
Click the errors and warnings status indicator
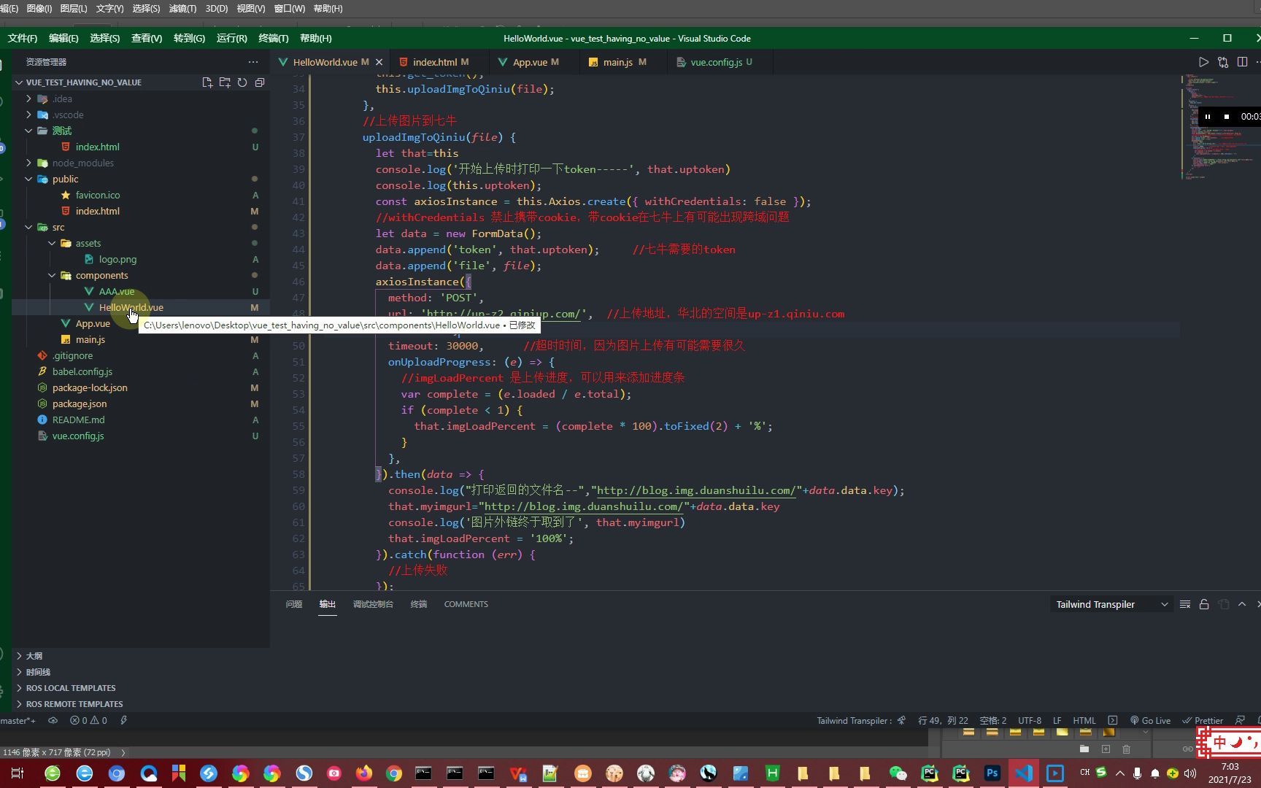(88, 720)
